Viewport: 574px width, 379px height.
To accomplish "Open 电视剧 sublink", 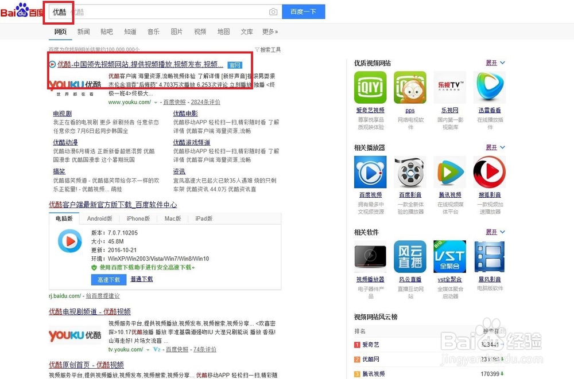I will [62, 114].
